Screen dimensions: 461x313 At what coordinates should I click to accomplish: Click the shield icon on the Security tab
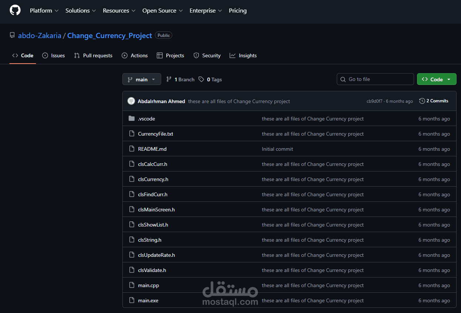click(196, 55)
